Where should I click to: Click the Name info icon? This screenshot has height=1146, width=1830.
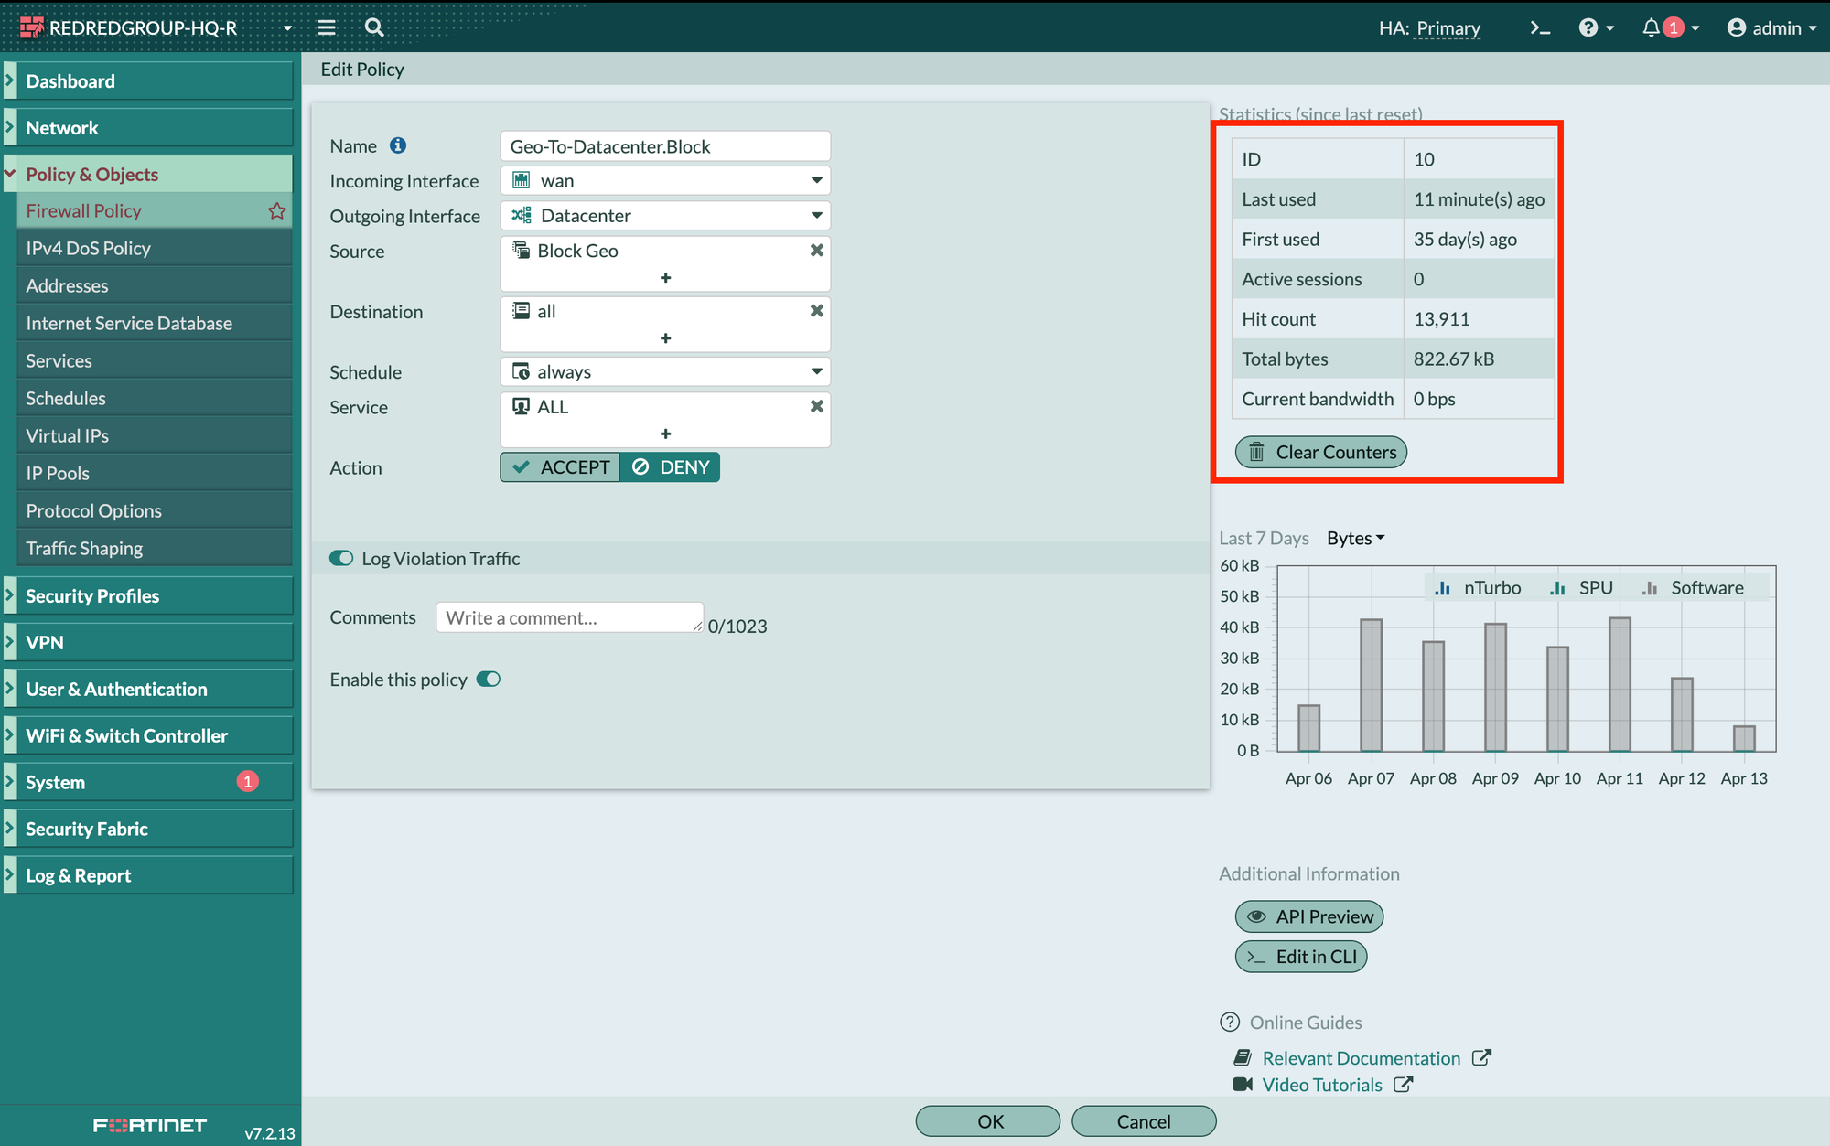tap(398, 145)
